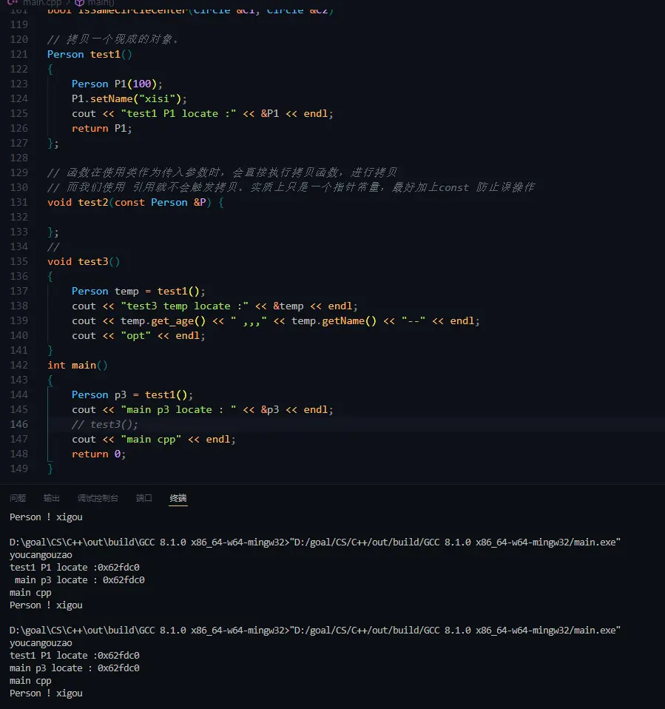Place cursor on "Person P1(100);" statement
The width and height of the screenshot is (665, 709).
coord(117,84)
